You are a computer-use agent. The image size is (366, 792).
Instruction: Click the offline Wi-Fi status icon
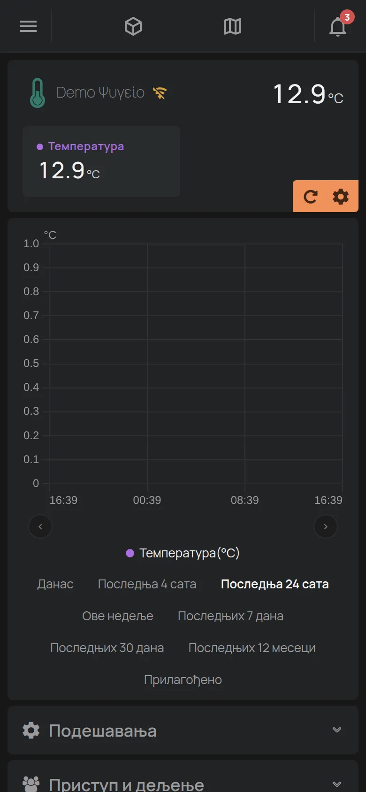160,93
